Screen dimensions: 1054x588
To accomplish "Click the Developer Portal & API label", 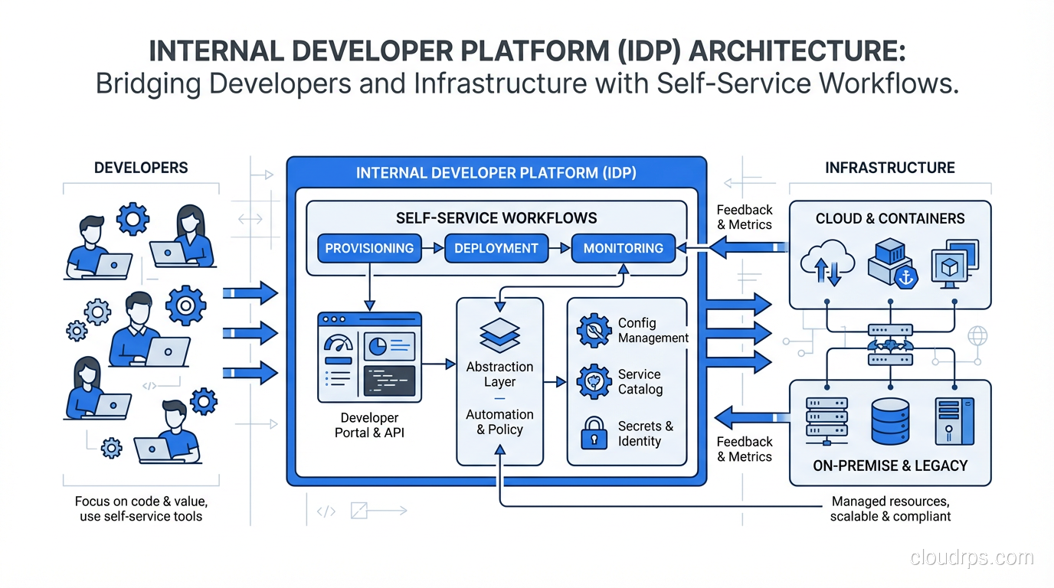I will point(369,425).
